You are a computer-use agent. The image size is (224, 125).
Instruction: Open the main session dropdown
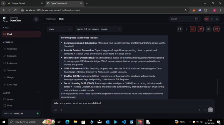(x=60, y=29)
